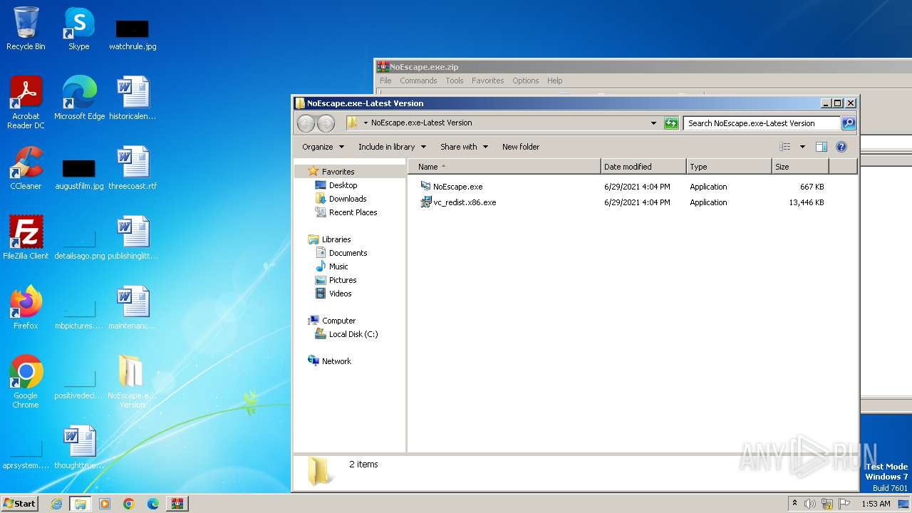This screenshot has width=912, height=513.
Task: Open the Organize dropdown menu
Action: [323, 147]
